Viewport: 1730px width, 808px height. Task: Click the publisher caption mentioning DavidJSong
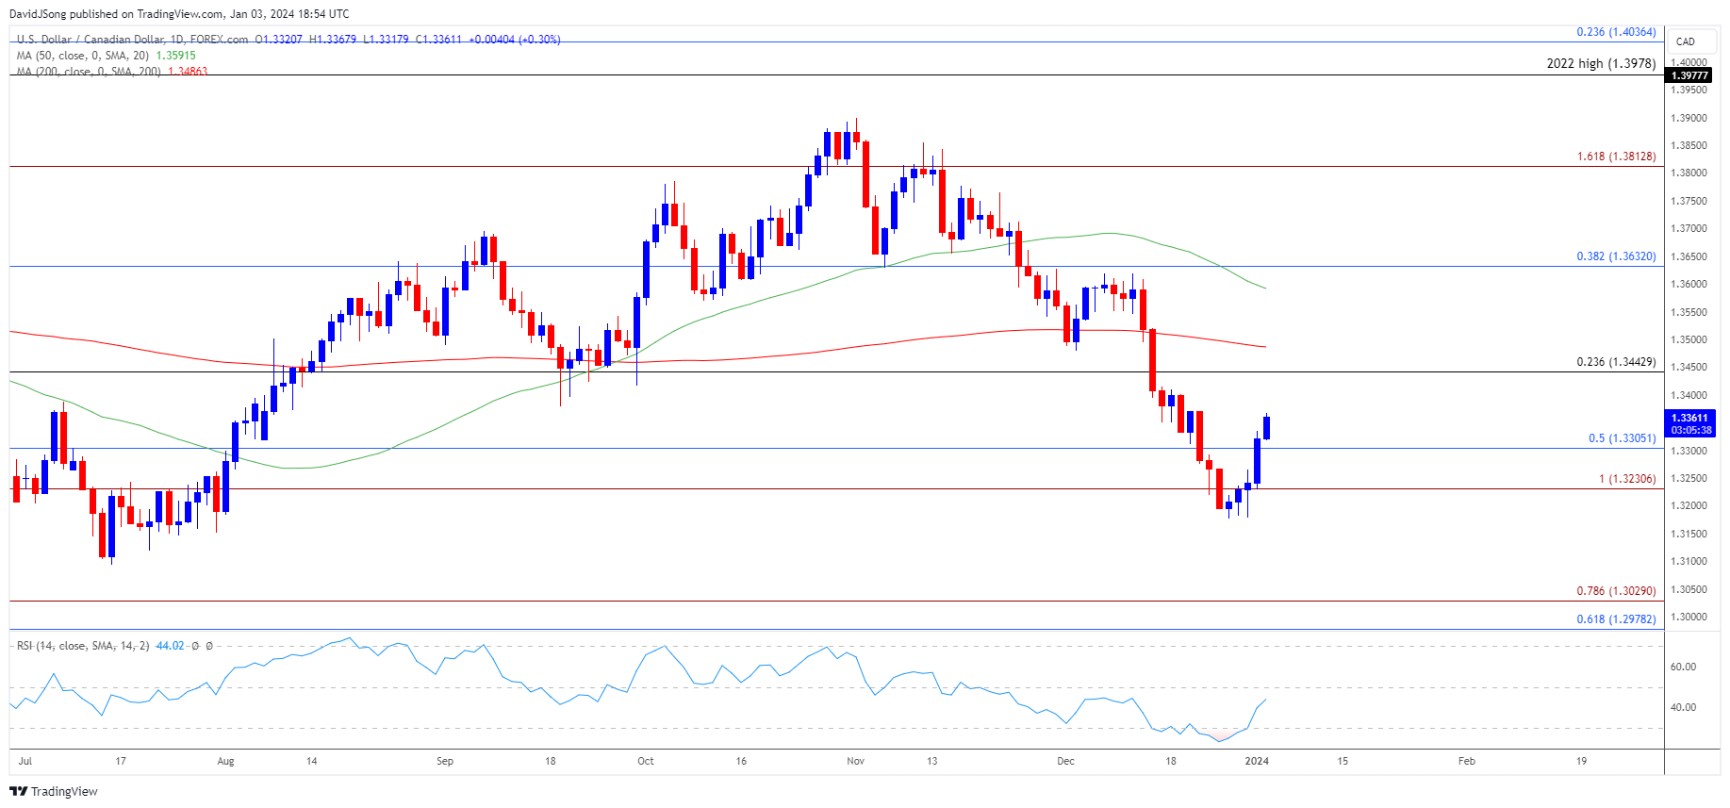tap(179, 14)
